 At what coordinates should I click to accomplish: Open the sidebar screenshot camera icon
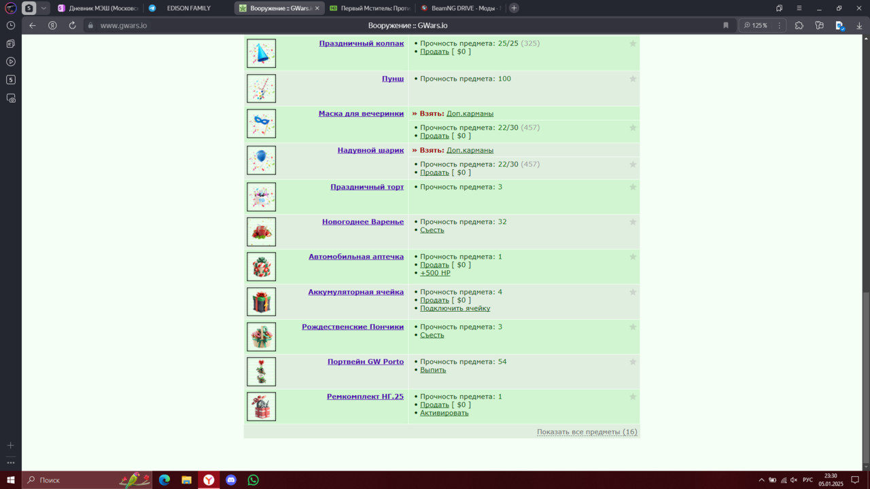click(11, 98)
